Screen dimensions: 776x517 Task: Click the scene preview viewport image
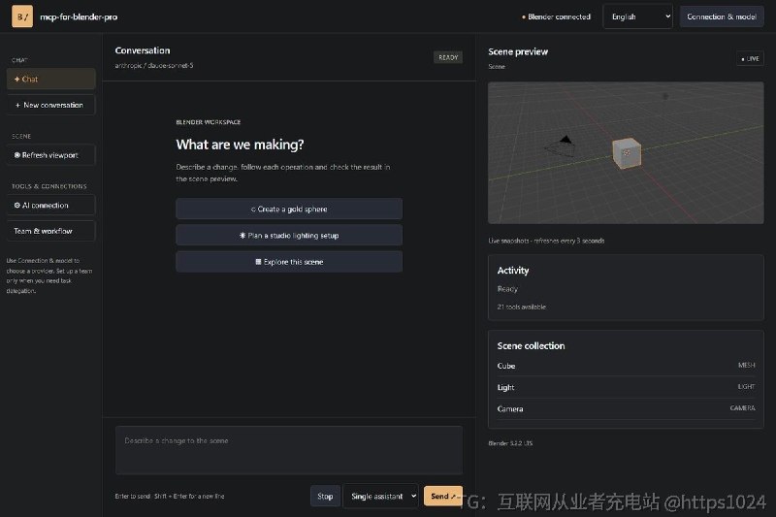coord(626,153)
